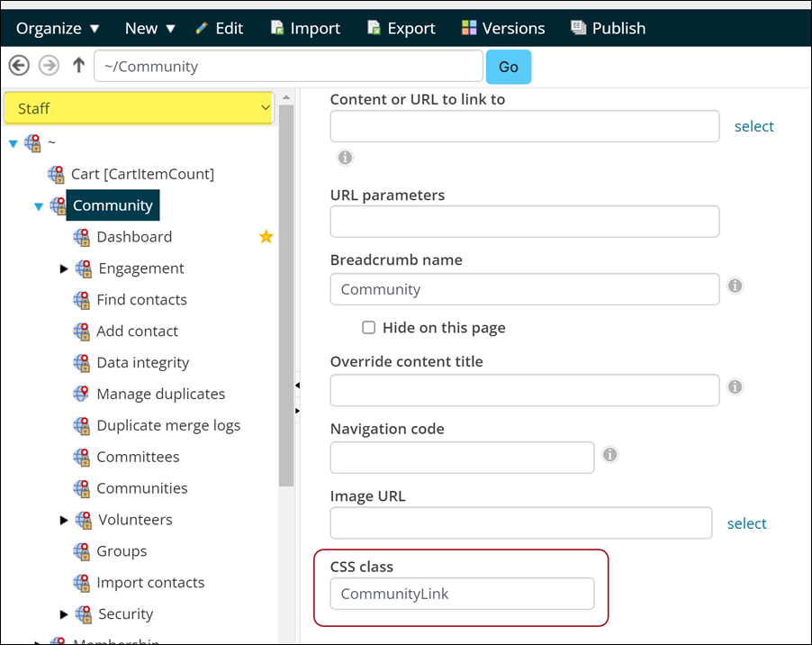Click the Committees item icon
812x645 pixels.
point(81,457)
